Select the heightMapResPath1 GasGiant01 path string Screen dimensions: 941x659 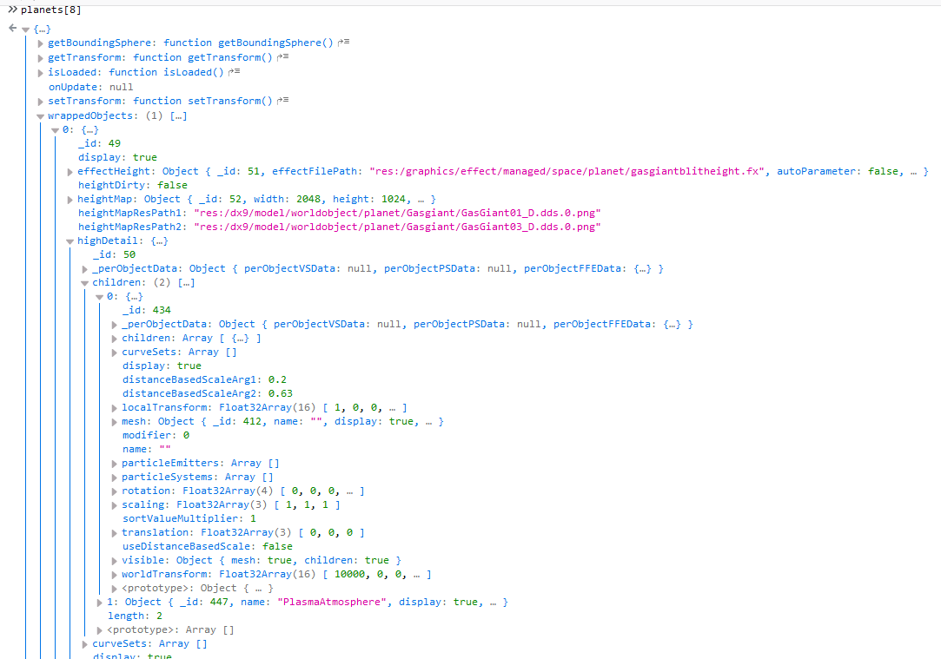coord(397,213)
